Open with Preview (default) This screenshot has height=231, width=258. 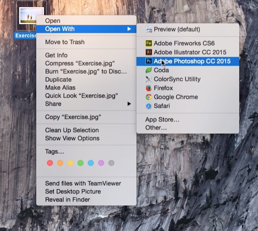tap(188, 29)
